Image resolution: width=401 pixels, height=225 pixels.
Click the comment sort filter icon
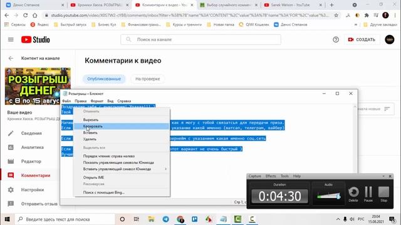tap(387, 109)
